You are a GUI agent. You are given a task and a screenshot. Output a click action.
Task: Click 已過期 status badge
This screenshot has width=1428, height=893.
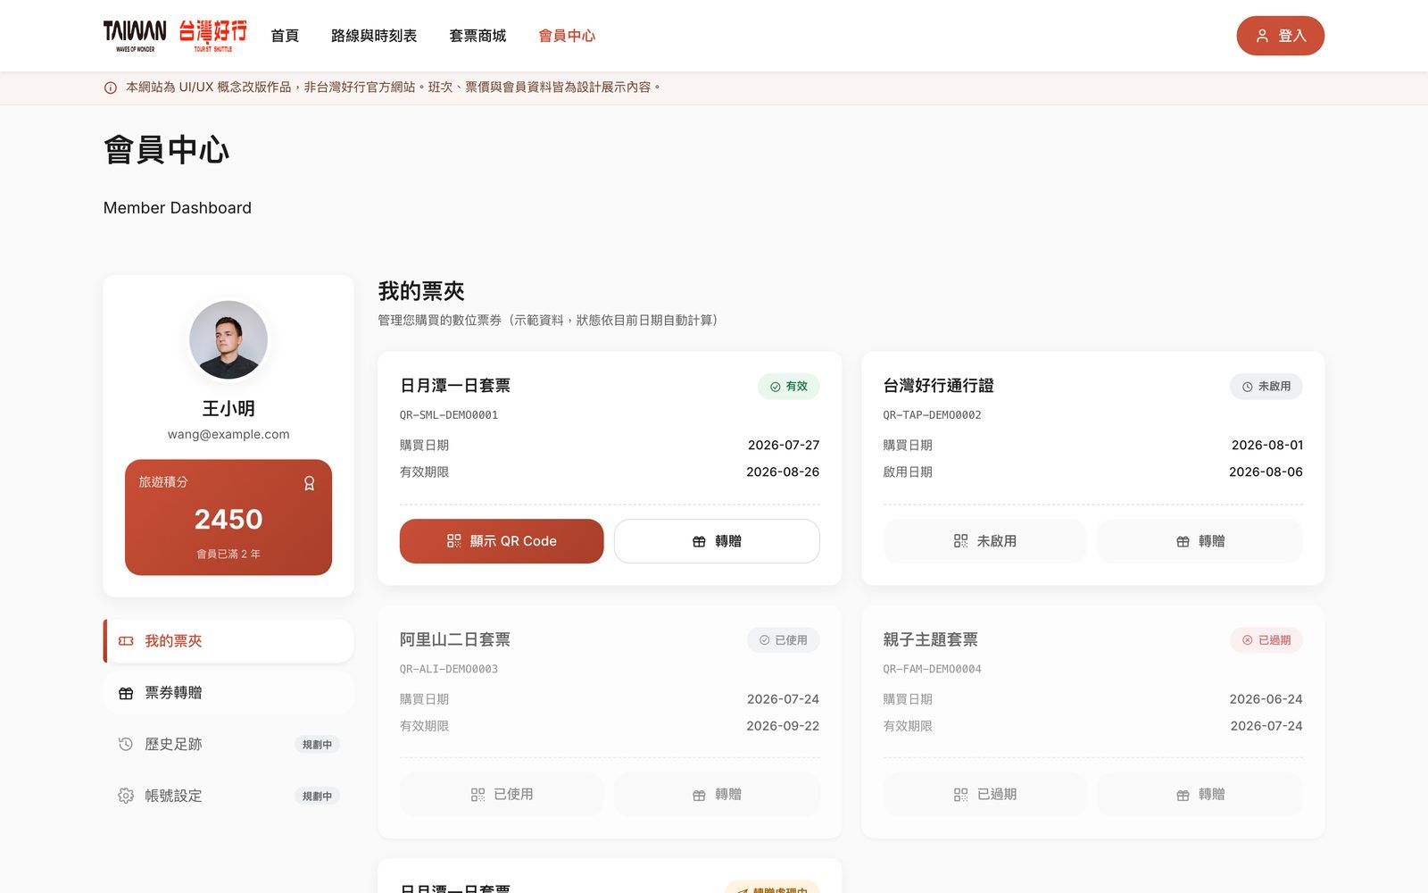(1266, 640)
